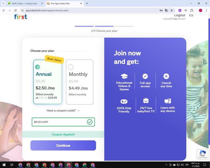Click the Logout link
210x168 pixels.
click(179, 15)
